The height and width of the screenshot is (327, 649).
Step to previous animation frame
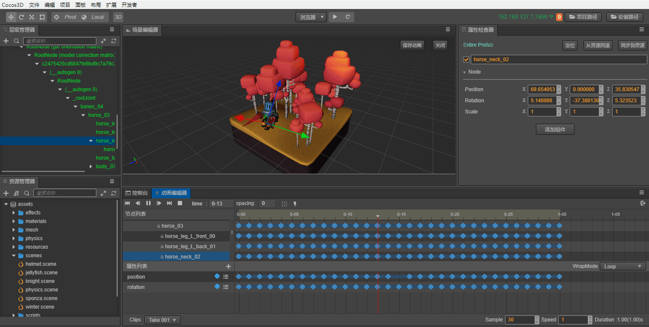[138, 203]
